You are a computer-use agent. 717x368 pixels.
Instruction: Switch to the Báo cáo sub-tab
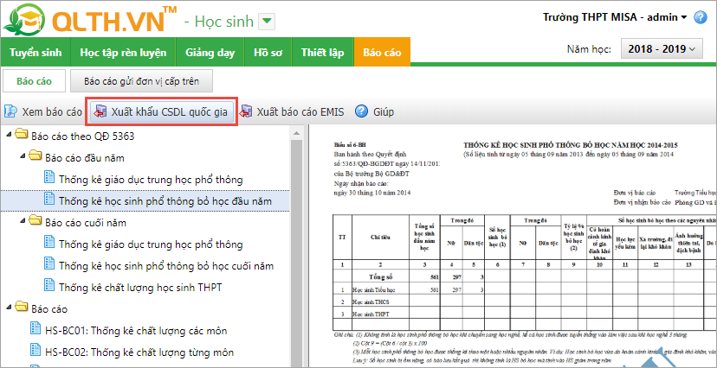click(x=35, y=81)
